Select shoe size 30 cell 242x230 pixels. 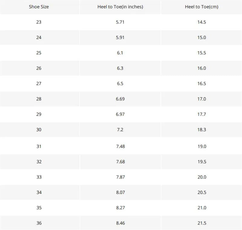[39, 130]
